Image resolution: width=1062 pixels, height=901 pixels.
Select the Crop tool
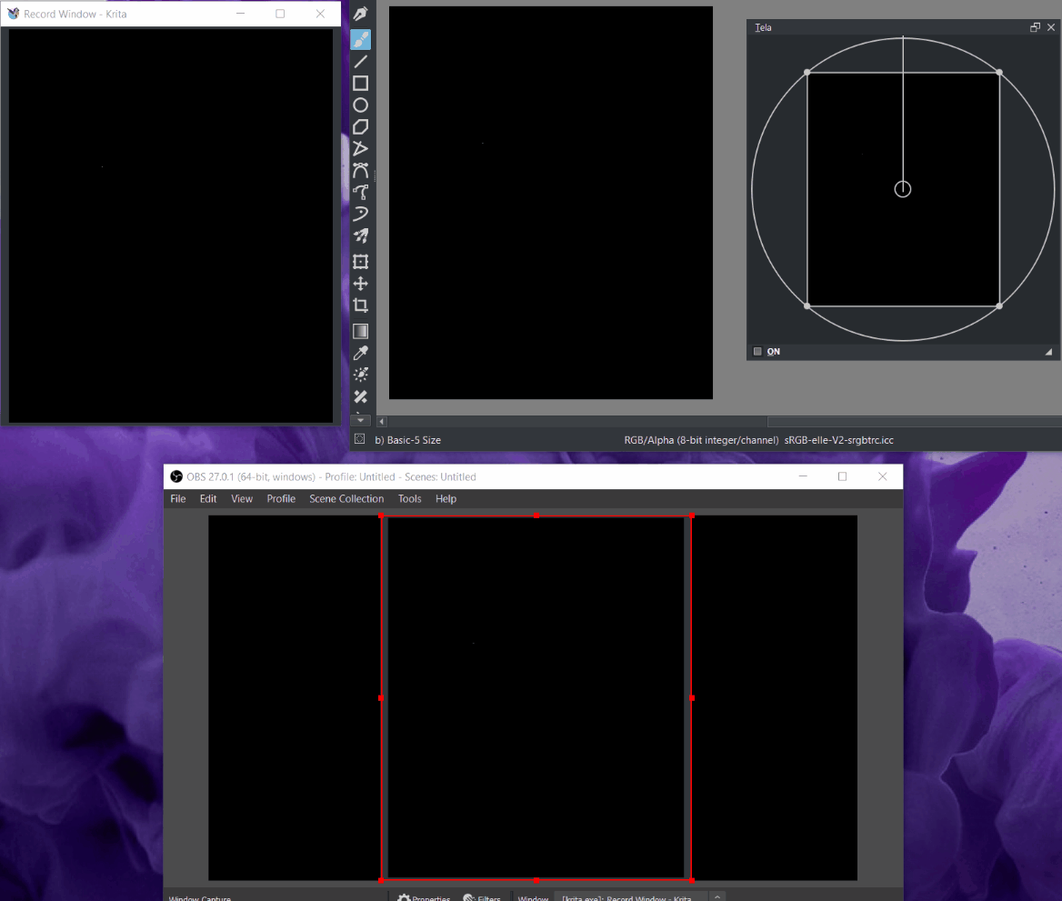361,305
